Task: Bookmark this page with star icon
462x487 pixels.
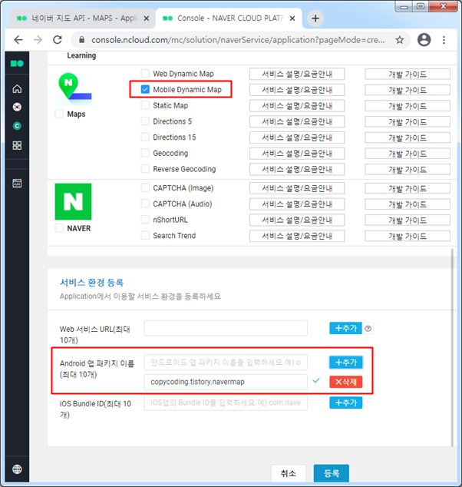Action: click(x=400, y=40)
